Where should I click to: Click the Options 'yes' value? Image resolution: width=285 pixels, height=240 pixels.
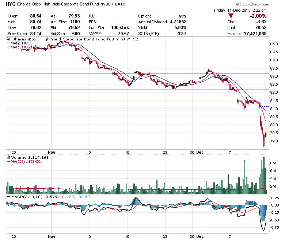[x=183, y=16]
